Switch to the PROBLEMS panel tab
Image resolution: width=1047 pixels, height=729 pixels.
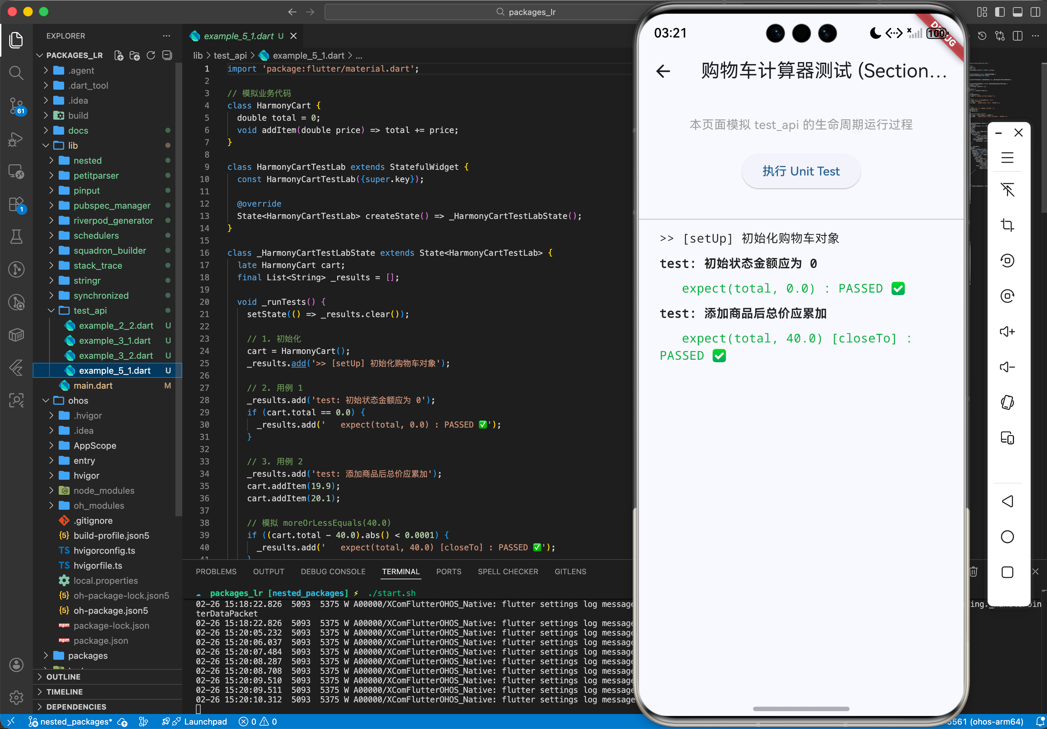[216, 571]
